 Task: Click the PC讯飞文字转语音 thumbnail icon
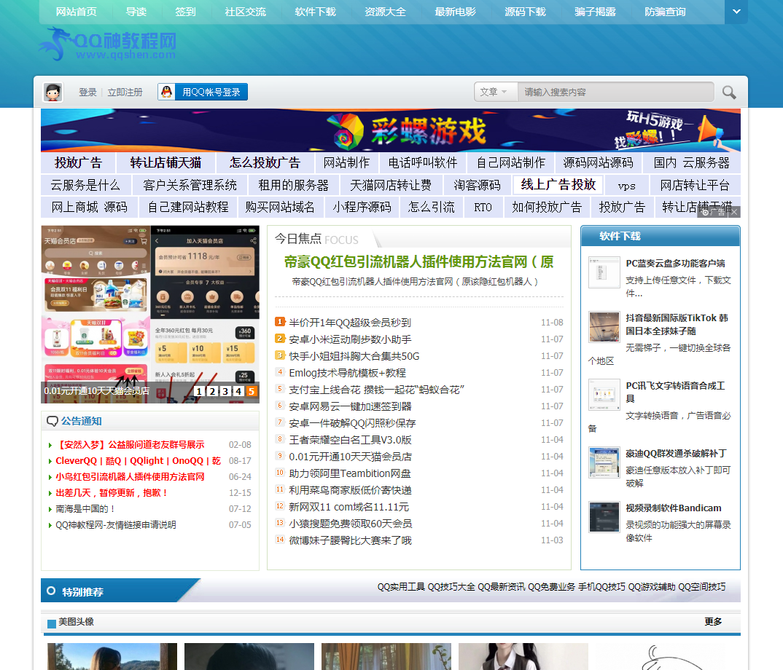point(604,395)
